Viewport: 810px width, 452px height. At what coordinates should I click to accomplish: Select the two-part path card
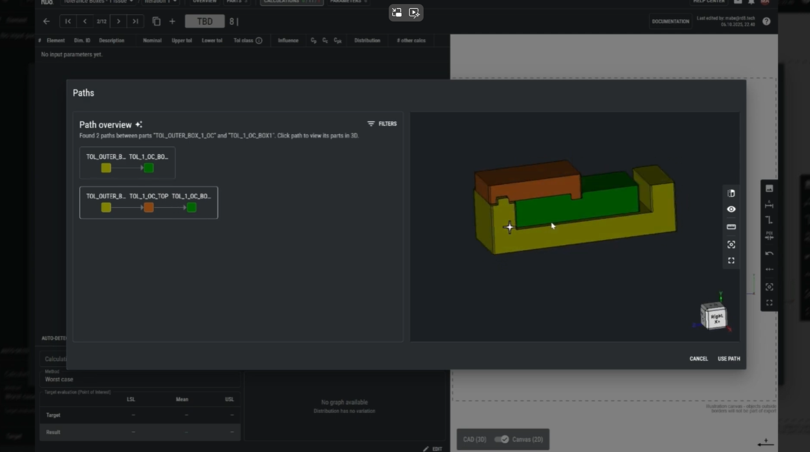[128, 163]
